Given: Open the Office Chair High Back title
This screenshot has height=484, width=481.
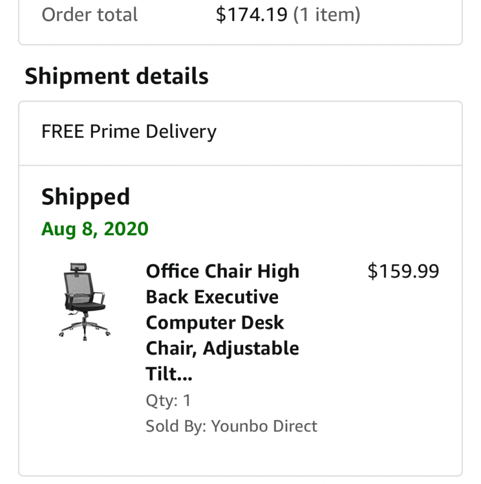Looking at the screenshot, I should (x=222, y=272).
